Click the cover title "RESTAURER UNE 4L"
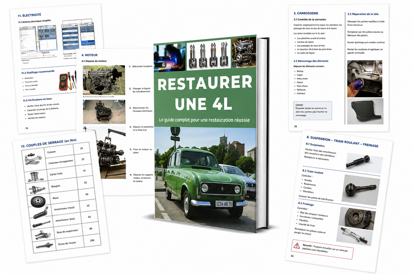 click(x=204, y=93)
